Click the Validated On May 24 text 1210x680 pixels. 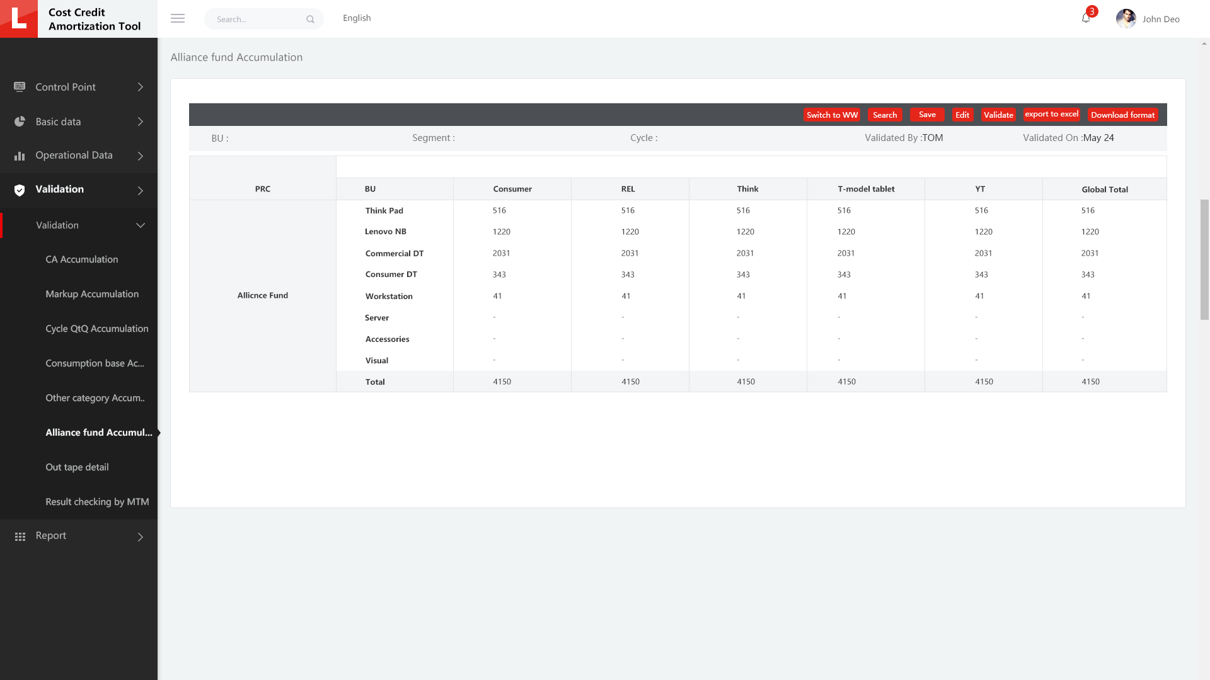1068,138
